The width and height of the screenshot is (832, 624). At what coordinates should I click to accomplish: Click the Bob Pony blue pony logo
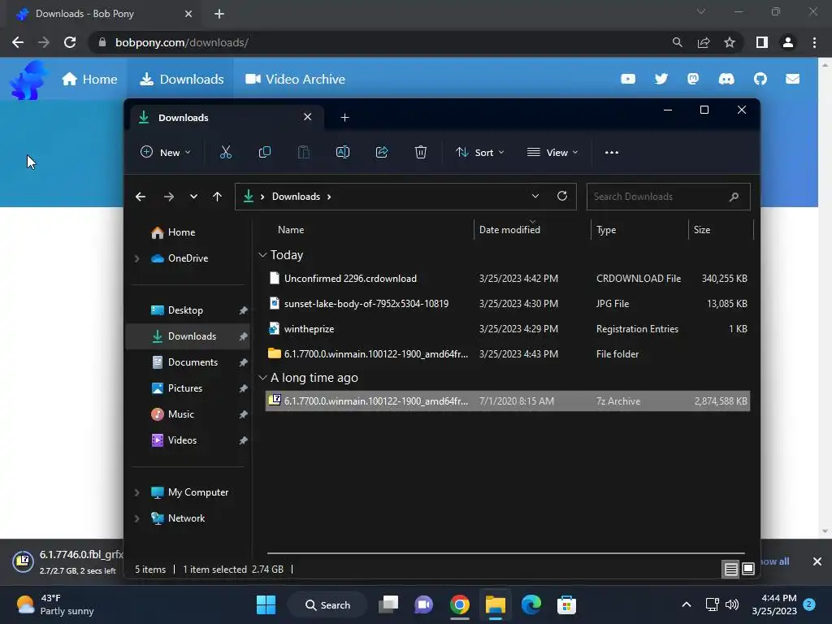28,80
